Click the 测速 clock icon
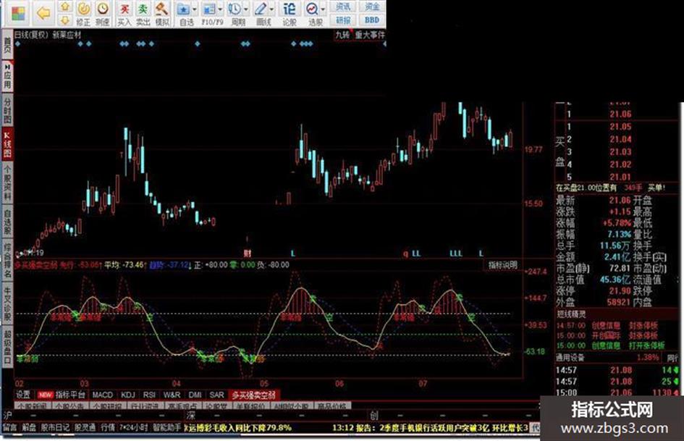This screenshot has width=684, height=441. [x=103, y=14]
